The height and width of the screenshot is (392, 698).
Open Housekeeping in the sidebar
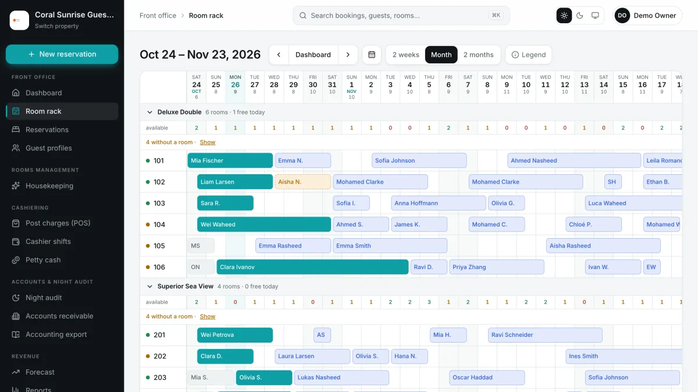[62, 186]
